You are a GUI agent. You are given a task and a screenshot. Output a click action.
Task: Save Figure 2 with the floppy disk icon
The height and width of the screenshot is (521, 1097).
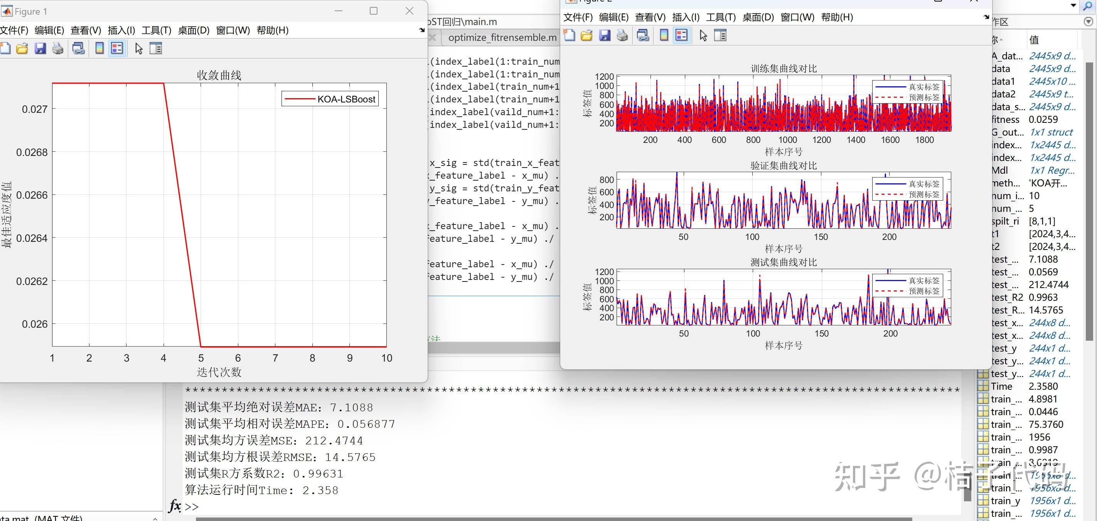click(x=605, y=35)
